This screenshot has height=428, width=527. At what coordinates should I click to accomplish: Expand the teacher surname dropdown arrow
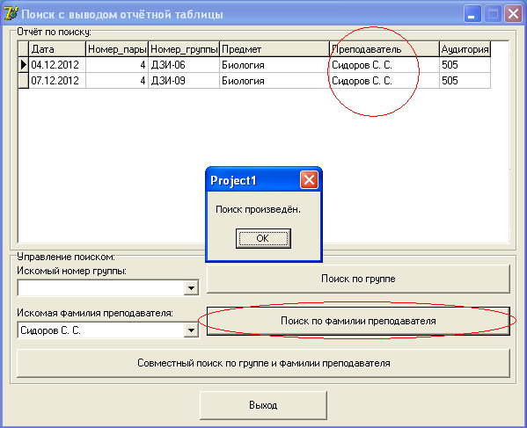click(191, 330)
